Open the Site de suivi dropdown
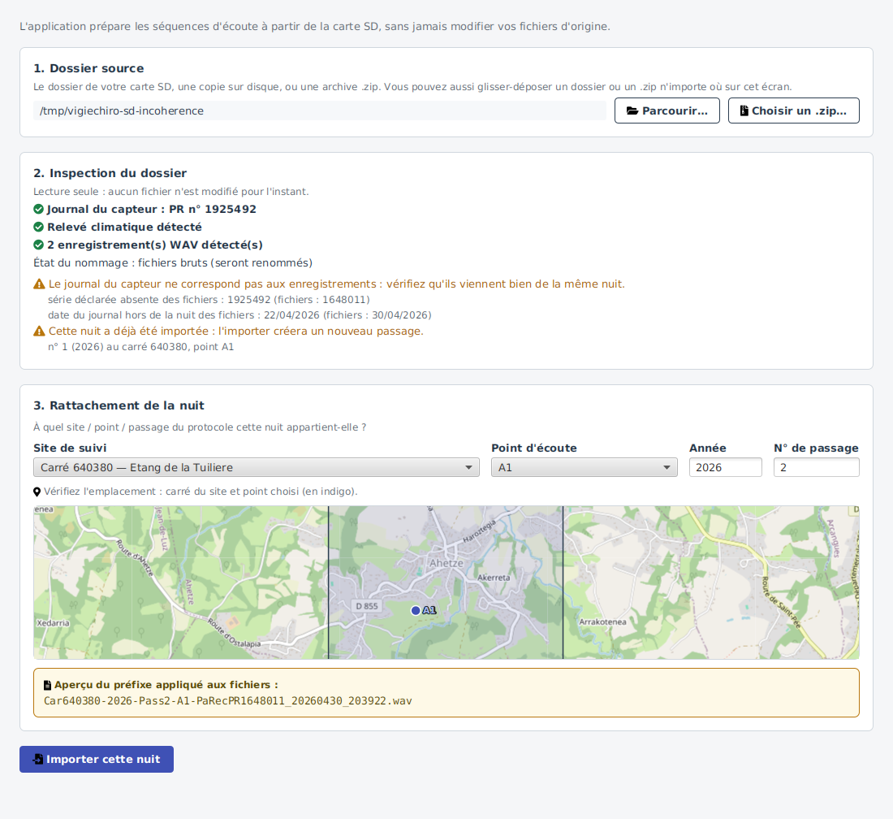Viewport: 893px width, 819px height. pos(256,467)
